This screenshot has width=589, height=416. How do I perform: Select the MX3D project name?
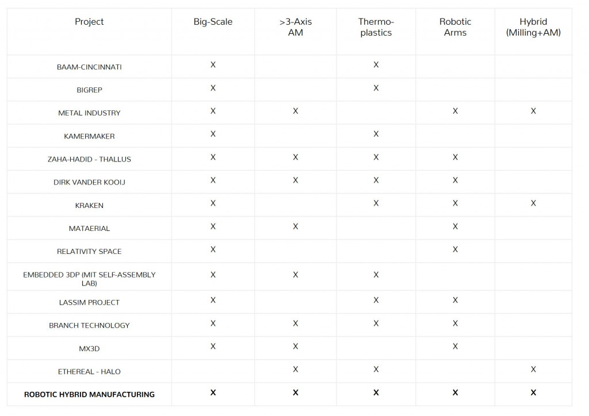point(89,348)
